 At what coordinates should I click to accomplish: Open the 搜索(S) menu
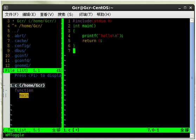65,14
